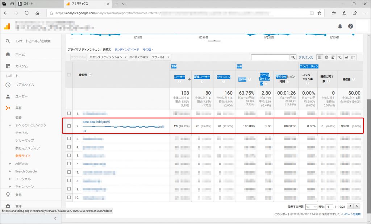
Task: Check the box for row 8
Action: 69,181
